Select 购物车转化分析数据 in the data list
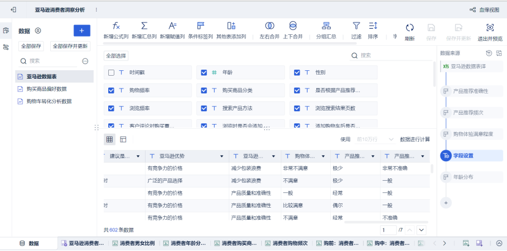Viewport: 507px width, 251px height. point(54,101)
